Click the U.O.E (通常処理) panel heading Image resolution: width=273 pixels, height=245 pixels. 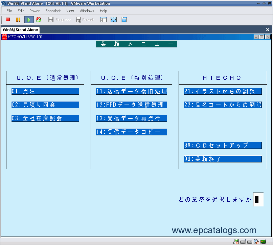(x=47, y=77)
